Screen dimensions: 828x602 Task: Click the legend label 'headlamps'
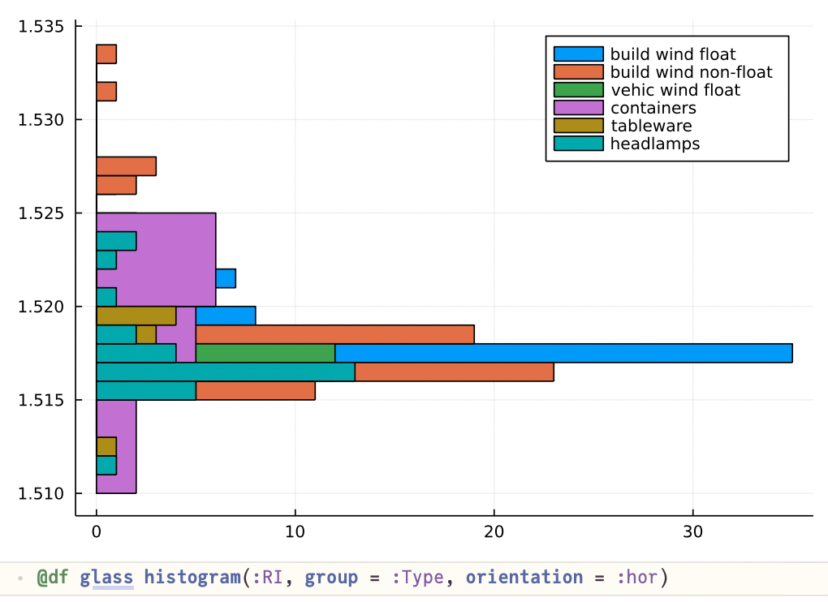(x=655, y=144)
